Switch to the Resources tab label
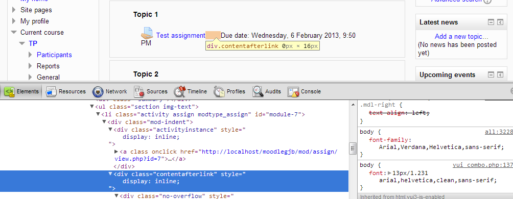The height and width of the screenshot is (199, 513). [x=73, y=91]
